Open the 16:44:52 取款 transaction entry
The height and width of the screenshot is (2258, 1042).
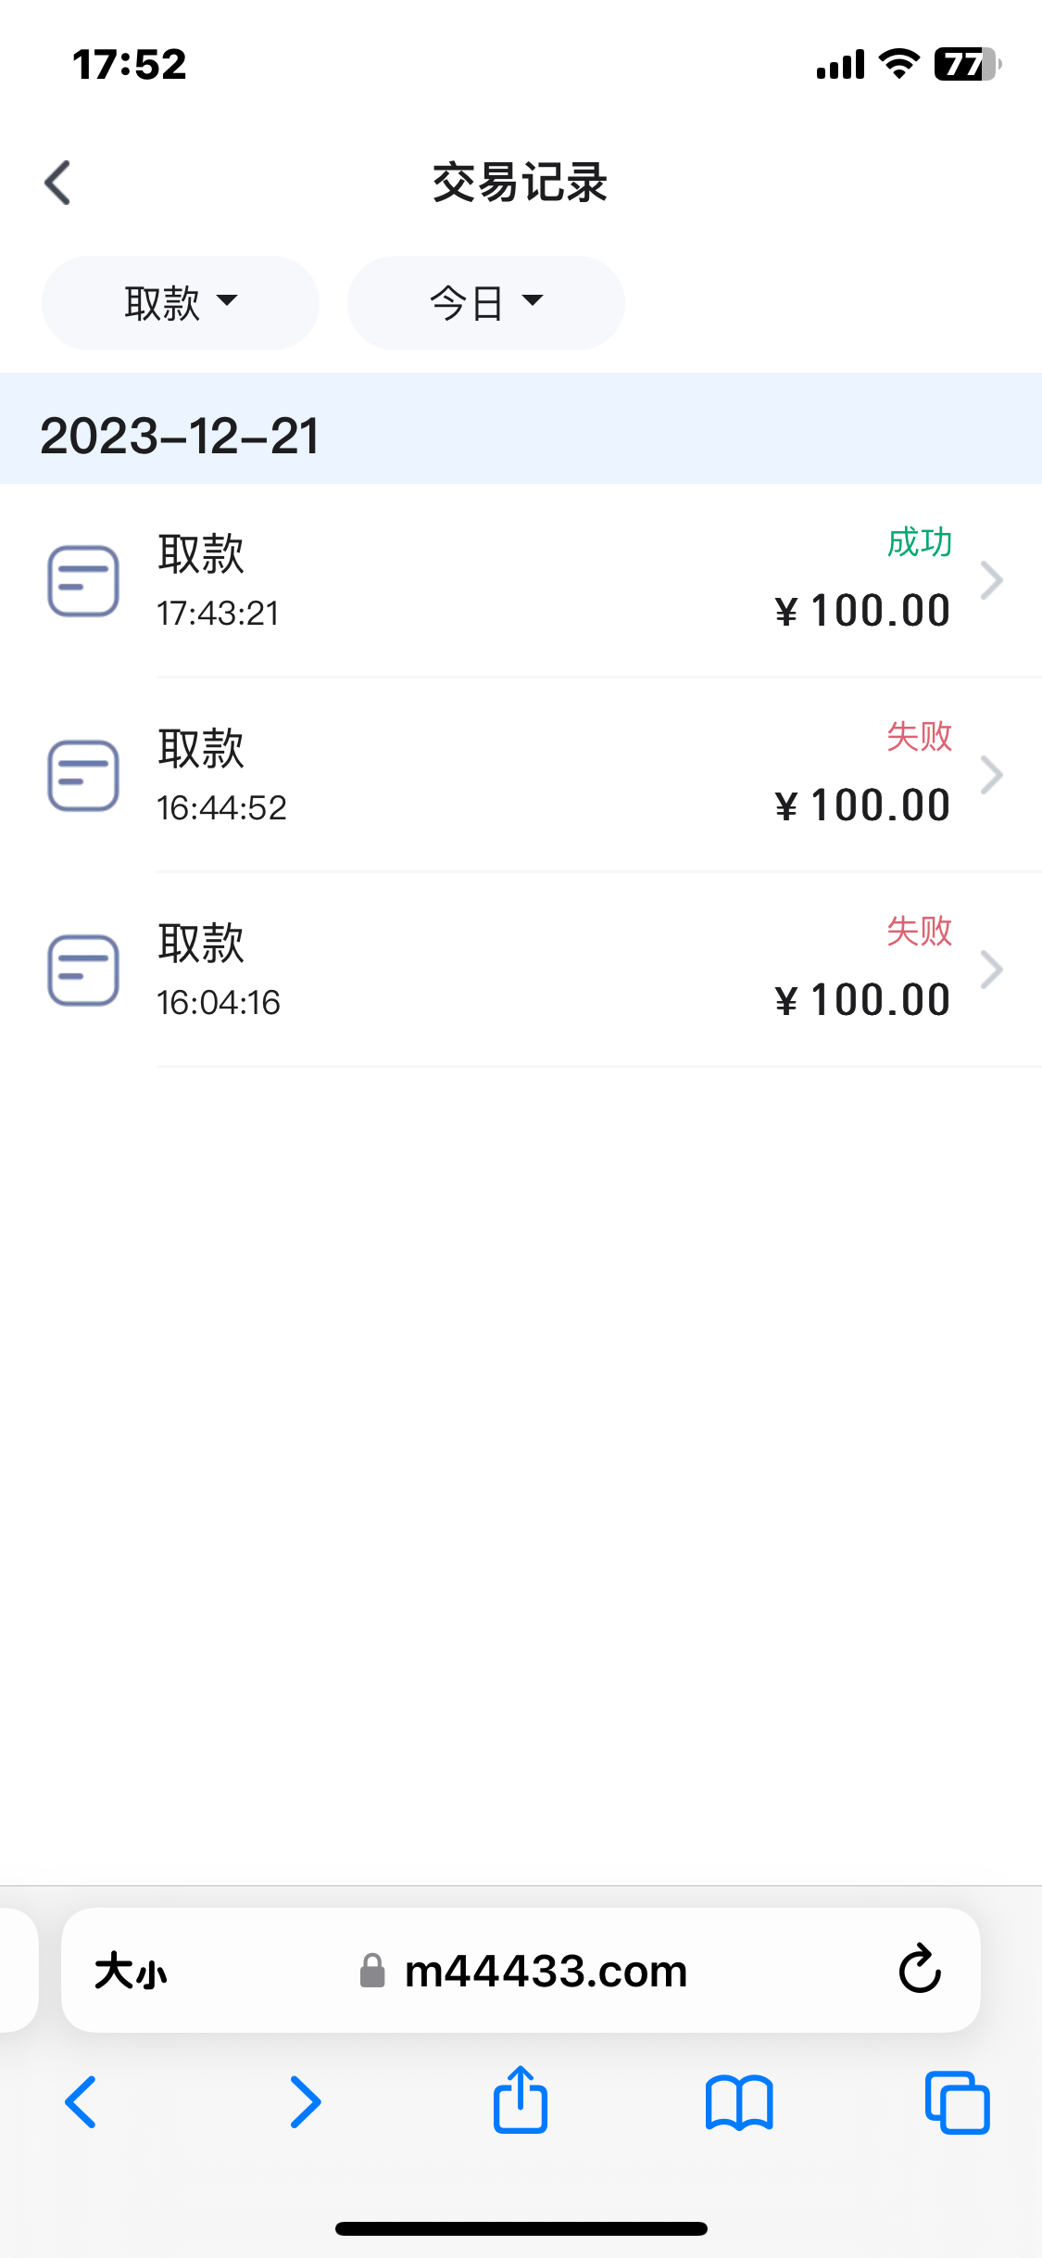[x=519, y=776]
